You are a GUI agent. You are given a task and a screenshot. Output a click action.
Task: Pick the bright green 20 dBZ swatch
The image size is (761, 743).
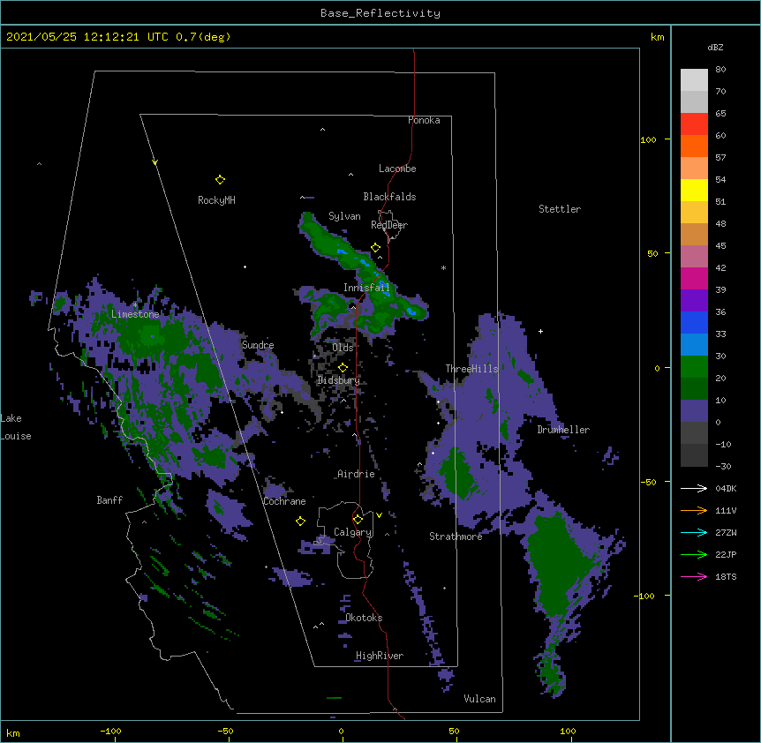pos(694,367)
